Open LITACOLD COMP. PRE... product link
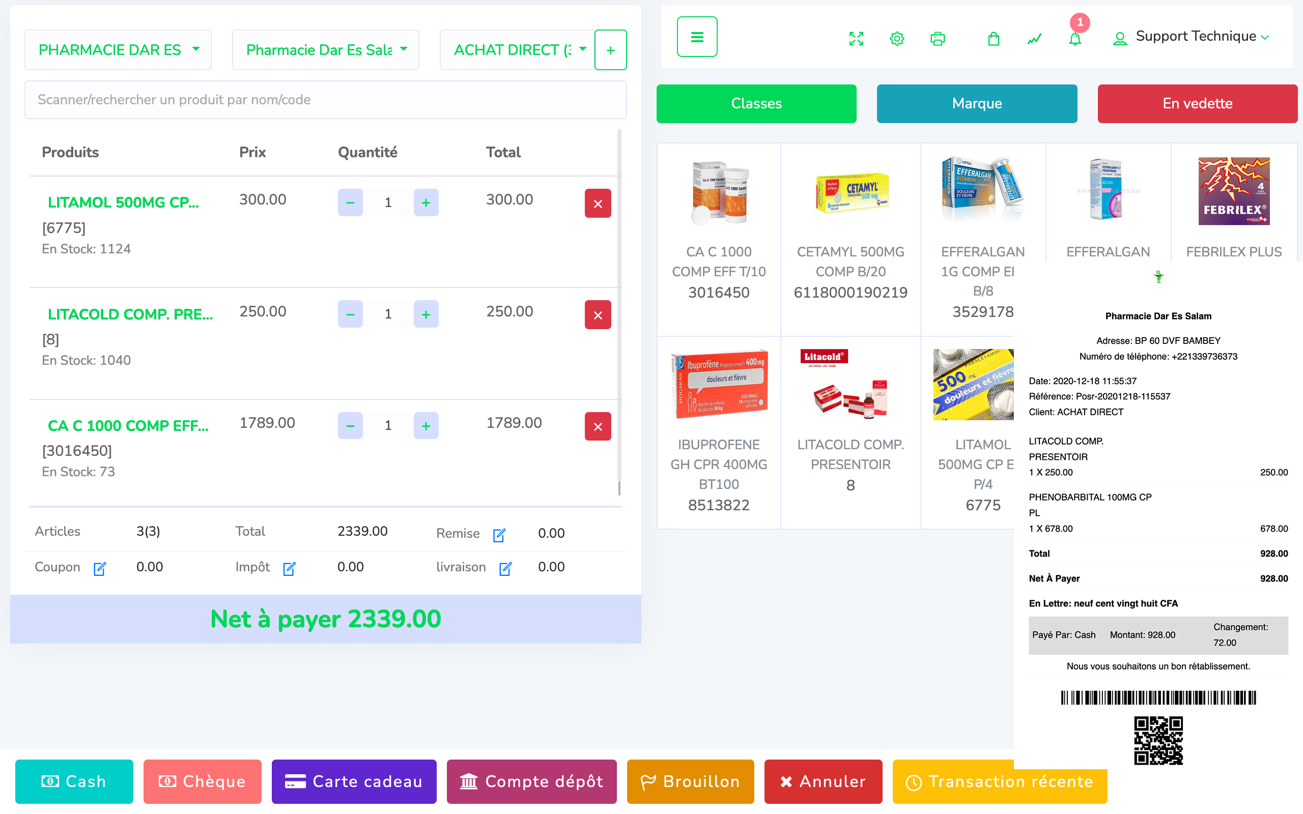Screen dimensions: 1303x814 (x=130, y=314)
